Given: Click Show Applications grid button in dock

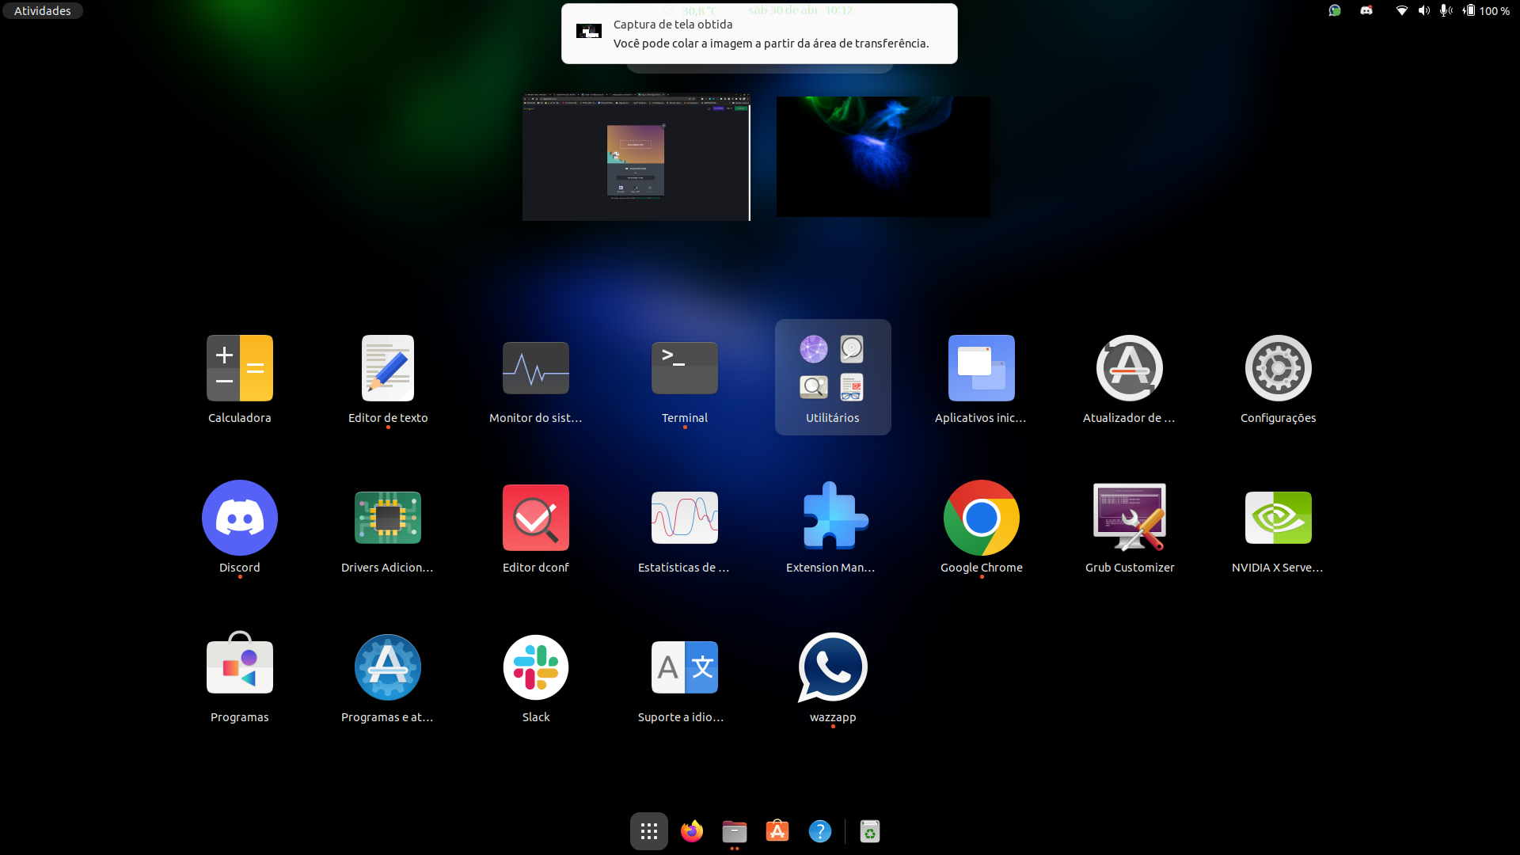Looking at the screenshot, I should pyautogui.click(x=649, y=831).
